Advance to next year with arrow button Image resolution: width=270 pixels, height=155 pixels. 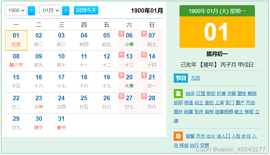(x=31, y=11)
